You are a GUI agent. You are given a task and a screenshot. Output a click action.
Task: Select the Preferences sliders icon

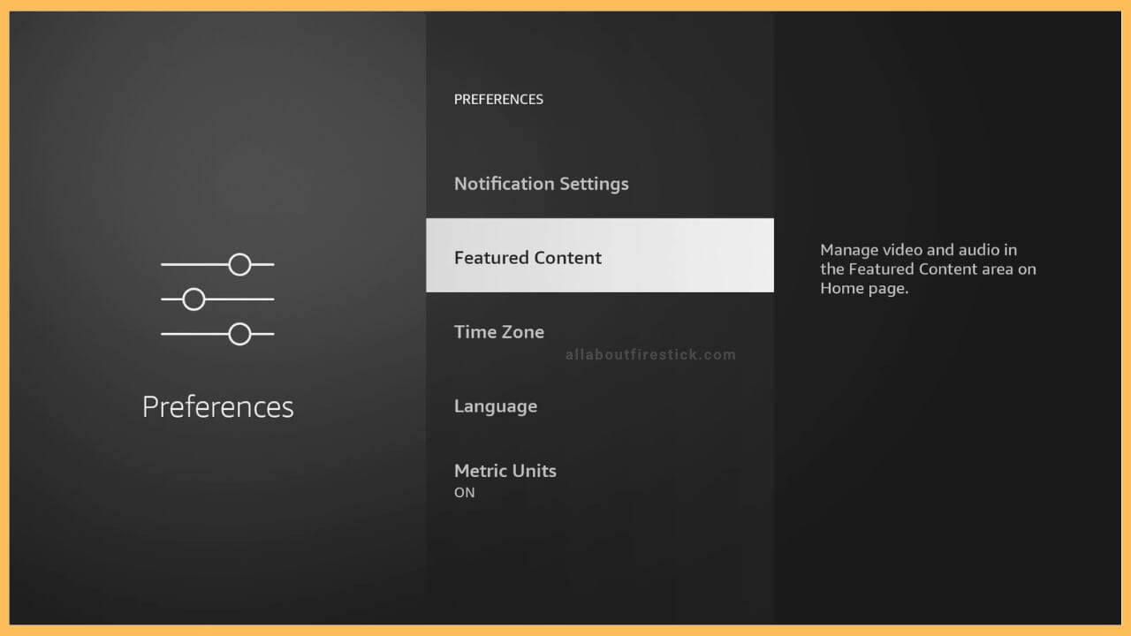[x=217, y=299]
